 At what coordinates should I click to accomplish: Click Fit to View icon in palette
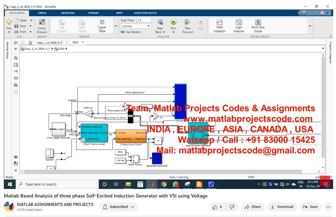tap(16, 65)
